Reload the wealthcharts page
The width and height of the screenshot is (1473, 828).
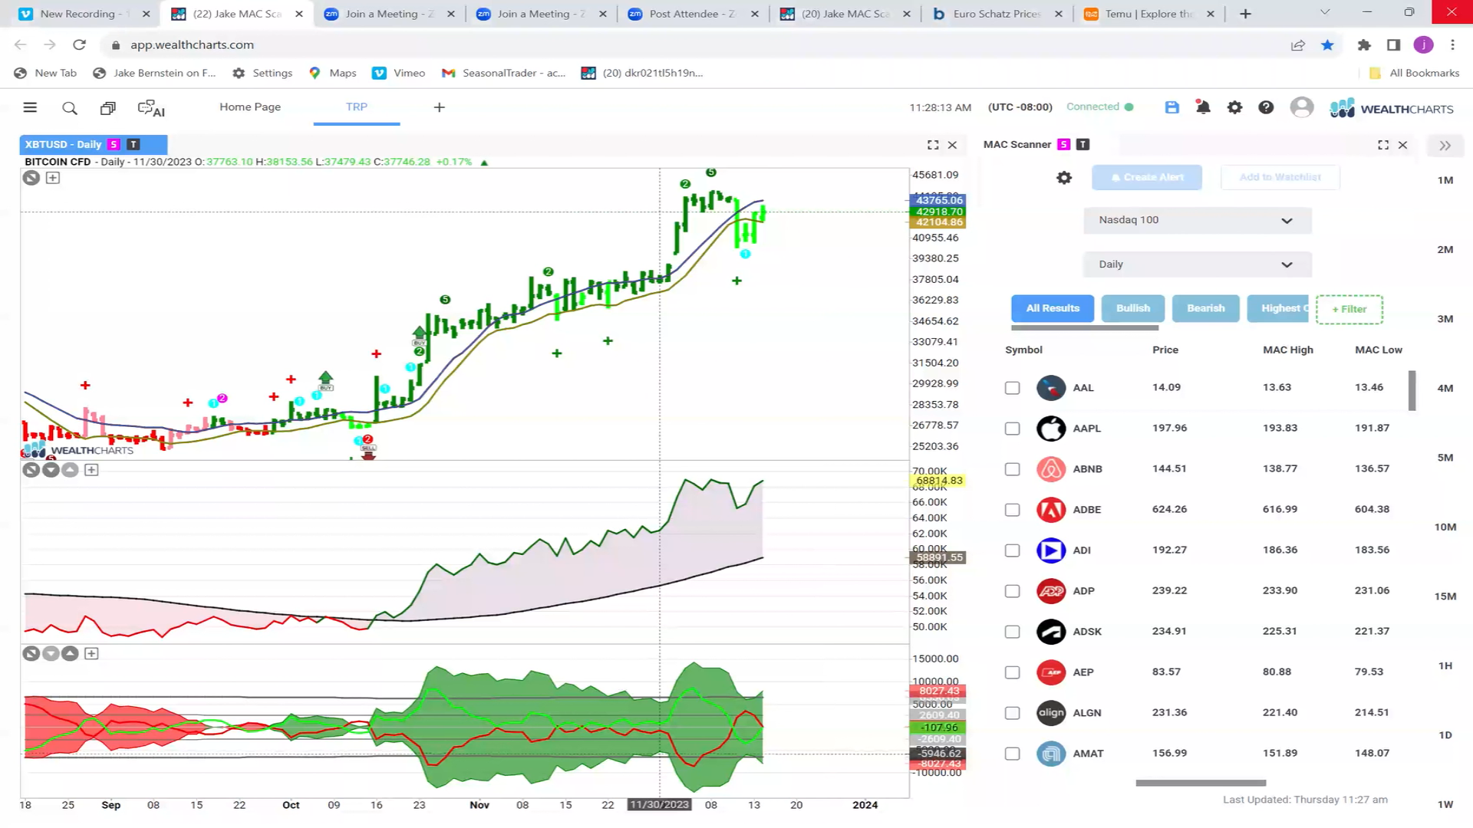point(78,45)
